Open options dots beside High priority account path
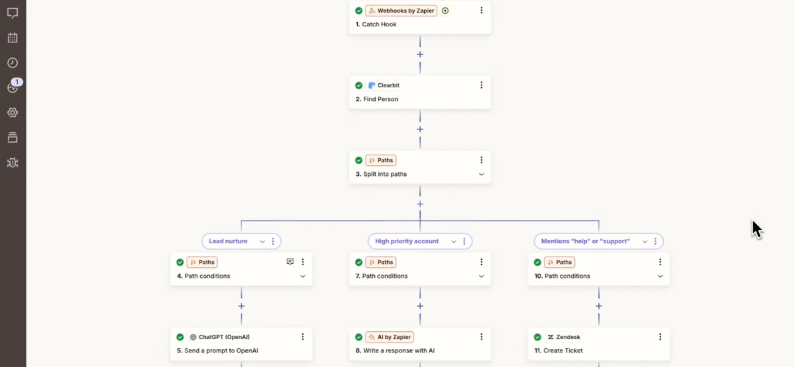This screenshot has width=795, height=367. pos(464,241)
